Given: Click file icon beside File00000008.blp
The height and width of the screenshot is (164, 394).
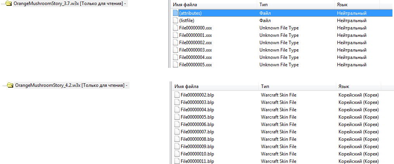Looking at the screenshot, I should pos(177,139).
